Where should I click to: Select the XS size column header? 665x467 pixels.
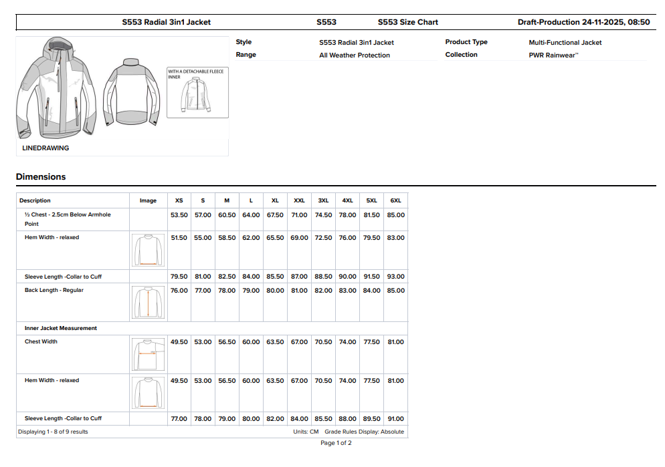[179, 200]
